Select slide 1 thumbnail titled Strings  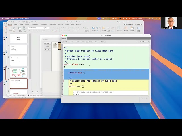pos(19,38)
